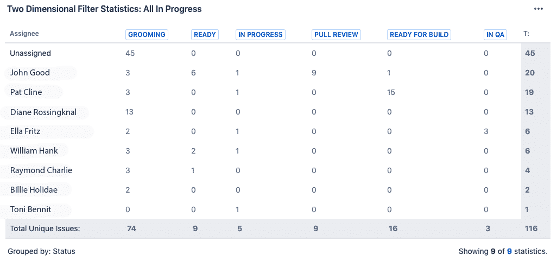Open the grooming total count 74
This screenshot has height=261, width=557.
(x=131, y=228)
